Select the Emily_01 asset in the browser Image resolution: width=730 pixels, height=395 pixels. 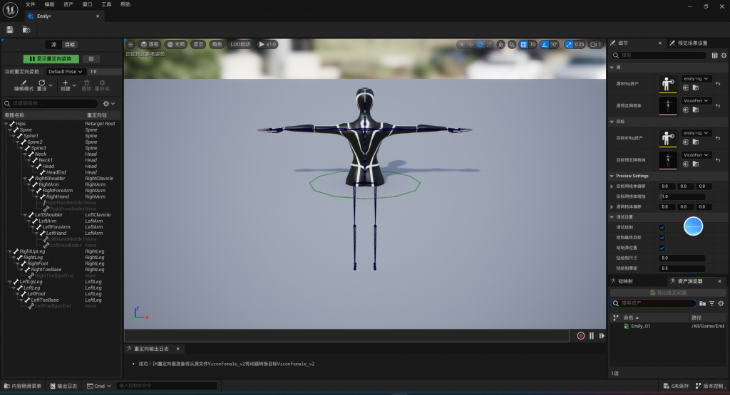point(640,326)
